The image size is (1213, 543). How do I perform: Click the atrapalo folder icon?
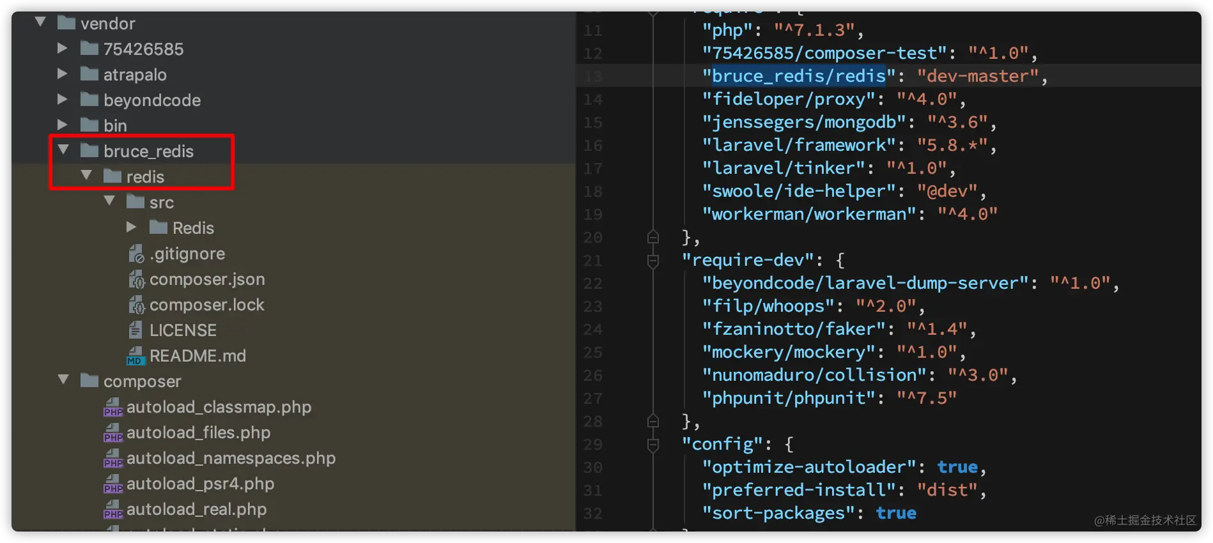pyautogui.click(x=89, y=74)
